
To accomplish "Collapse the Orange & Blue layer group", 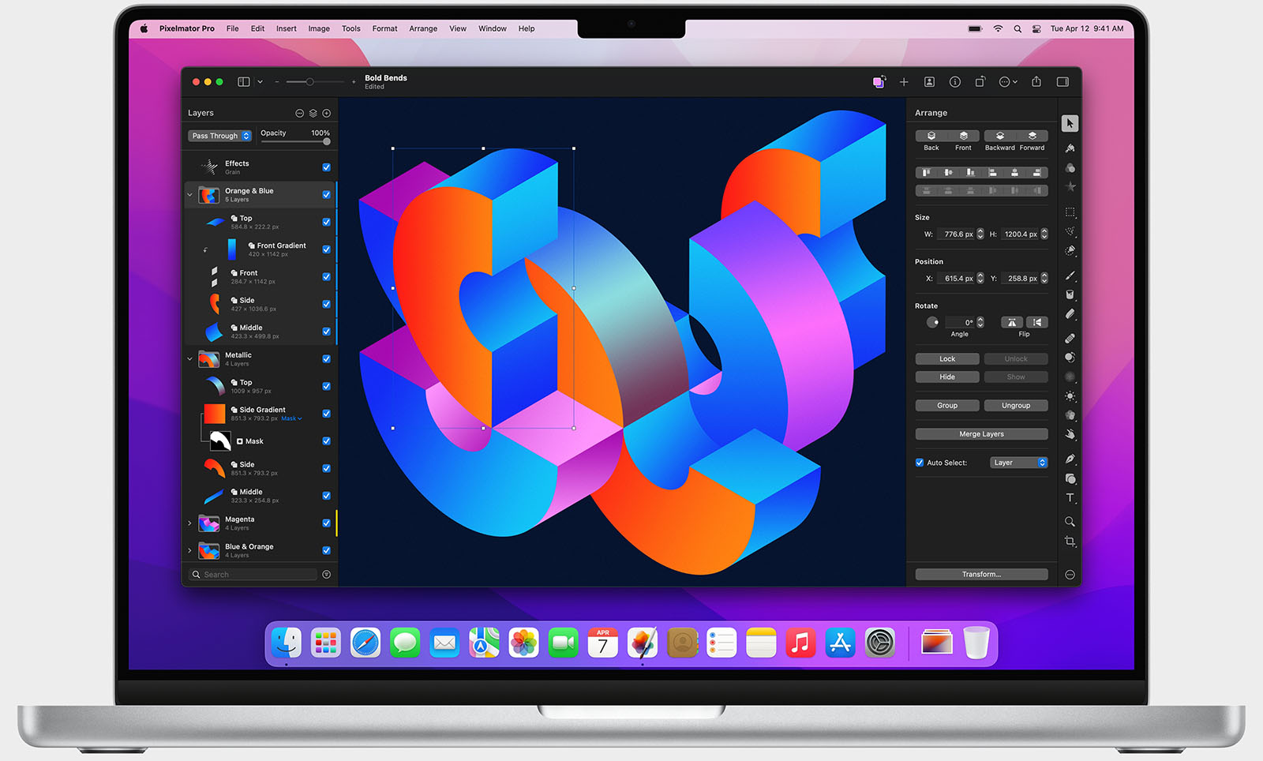I will [x=189, y=194].
